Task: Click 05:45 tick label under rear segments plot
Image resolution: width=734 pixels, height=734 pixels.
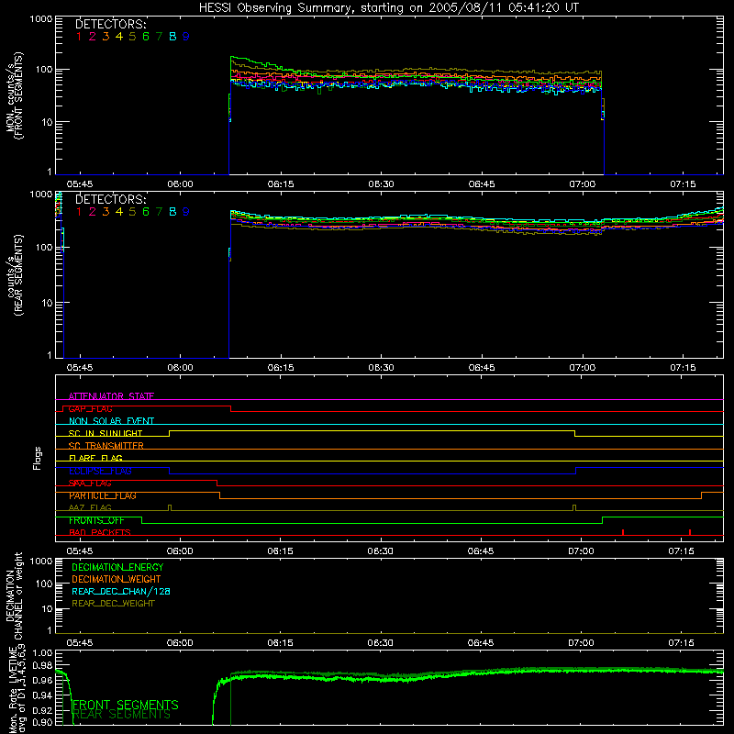Action: point(80,368)
